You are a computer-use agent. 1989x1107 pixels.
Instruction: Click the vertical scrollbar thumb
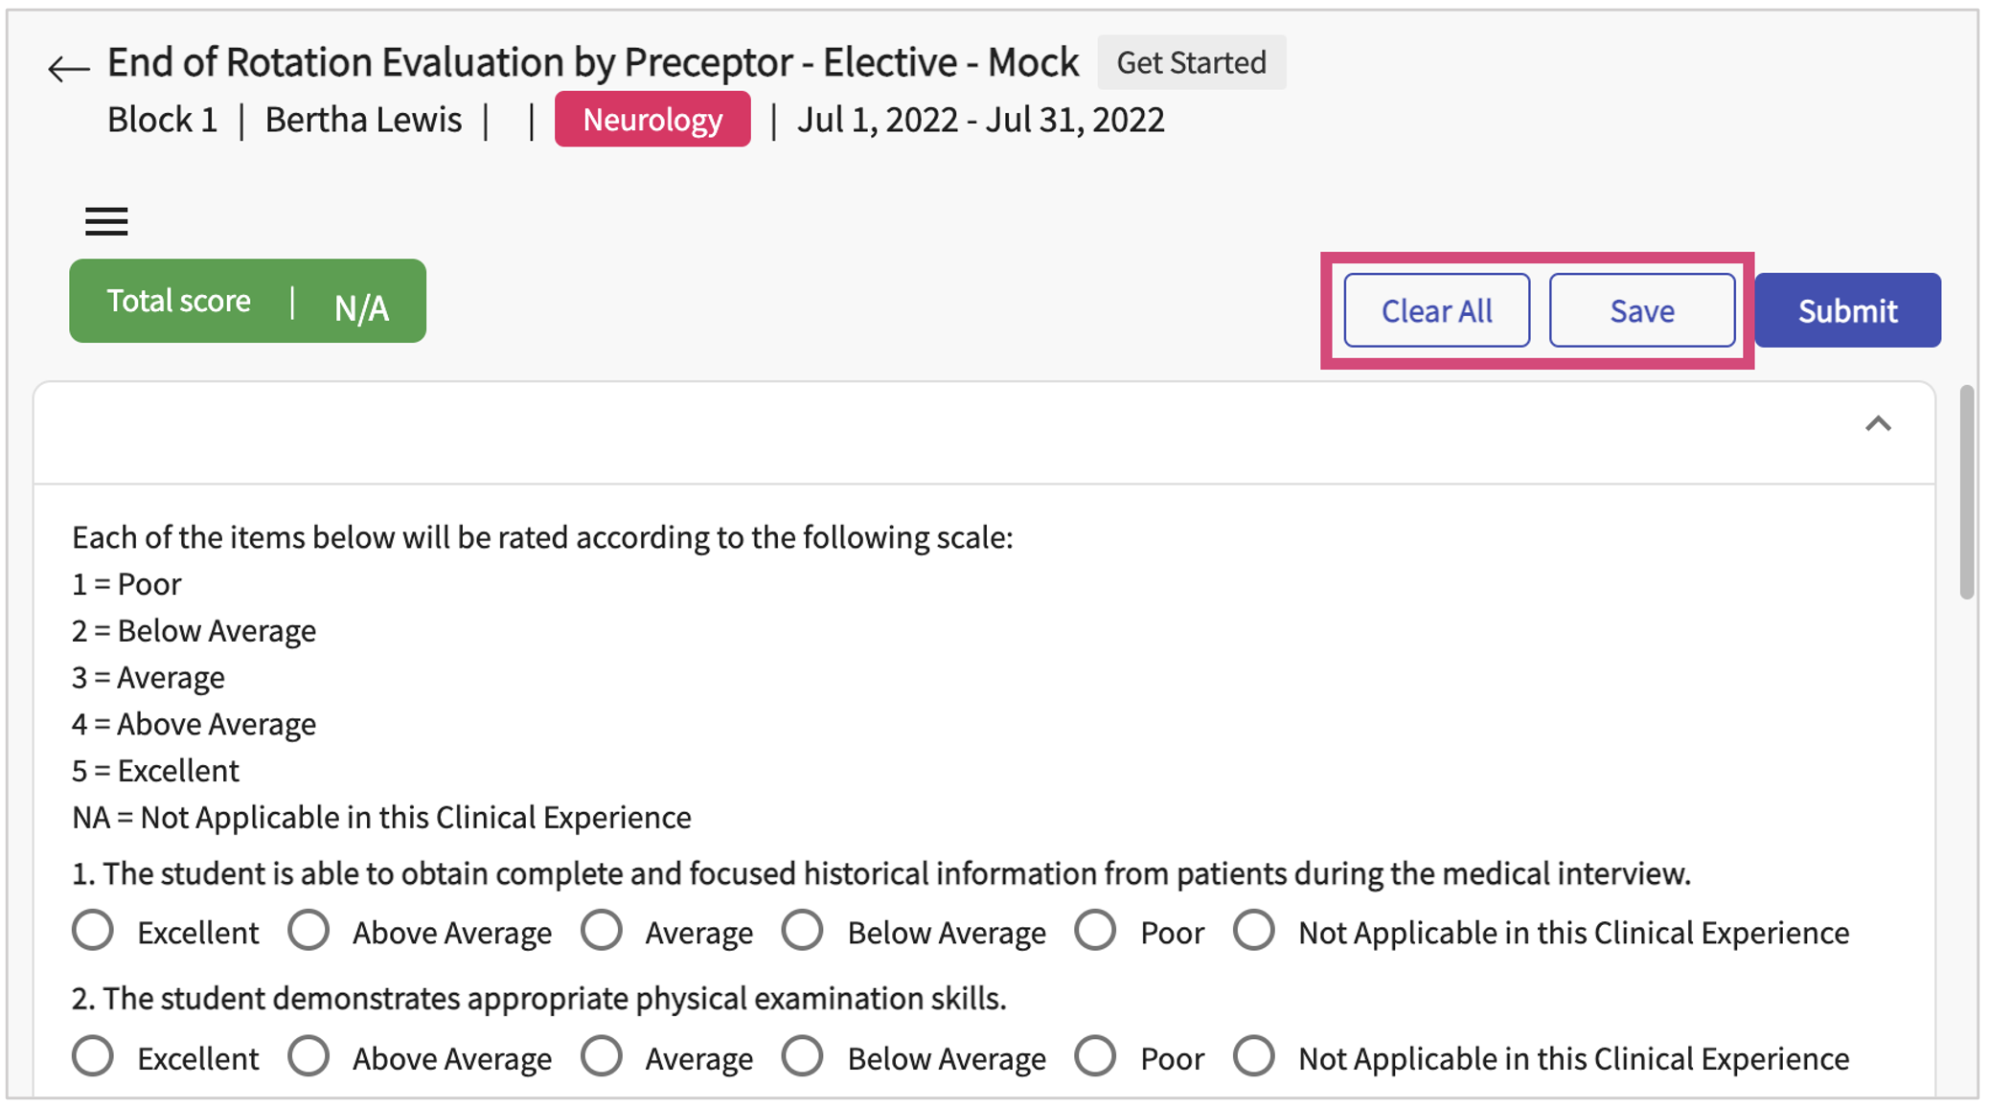[1966, 492]
